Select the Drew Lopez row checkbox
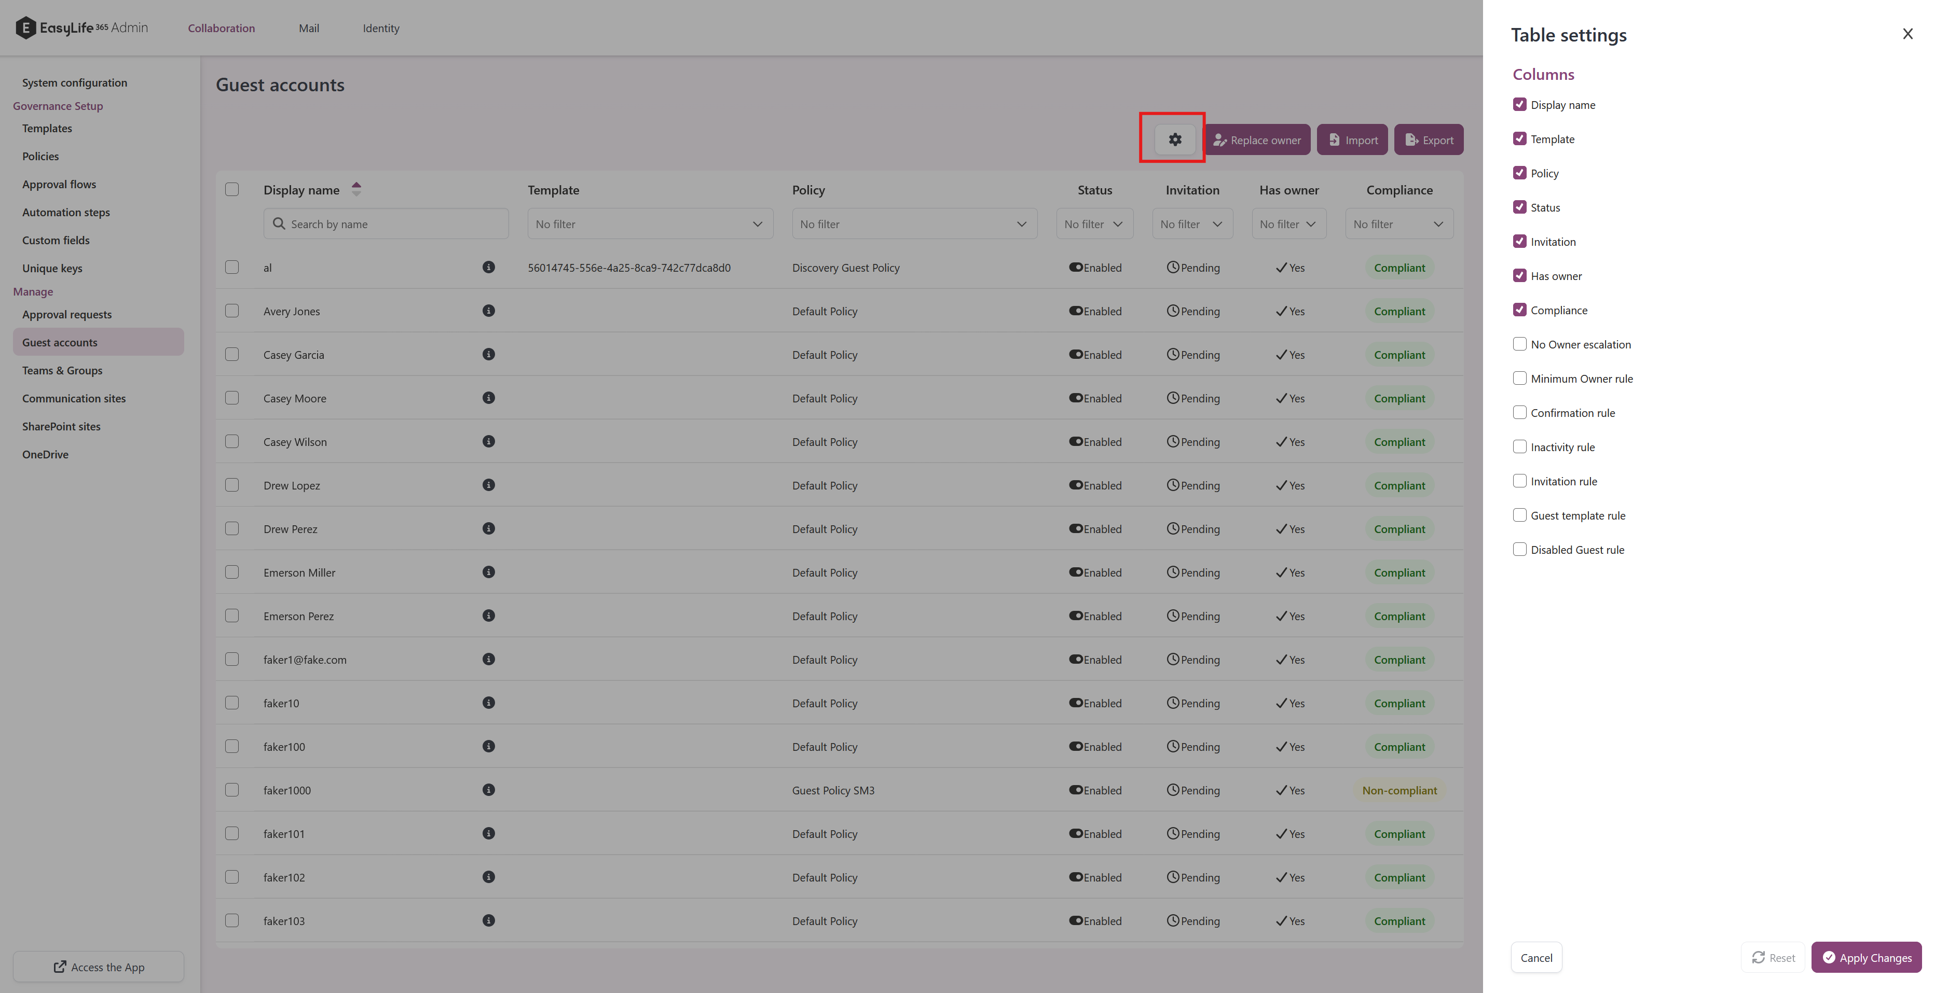 (232, 485)
